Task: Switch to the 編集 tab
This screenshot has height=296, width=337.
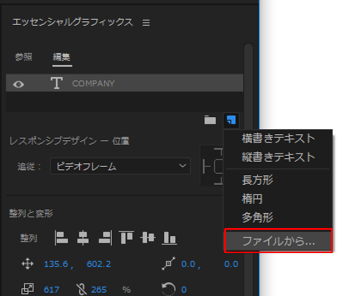Action: [62, 56]
